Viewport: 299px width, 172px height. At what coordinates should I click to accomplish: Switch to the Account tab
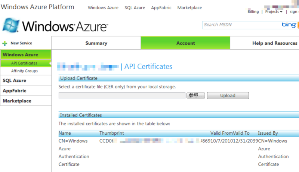pos(185,43)
